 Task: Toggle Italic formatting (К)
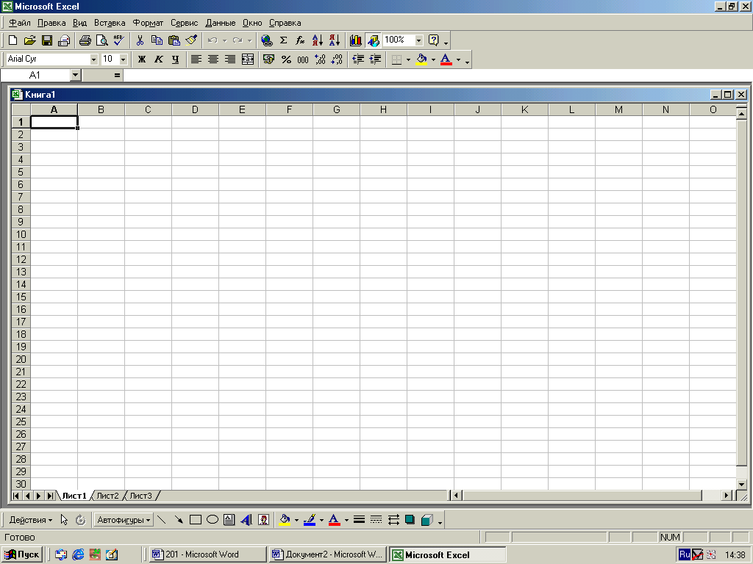[159, 59]
